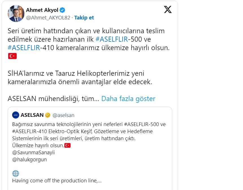Image resolution: width=243 pixels, height=190 pixels.
Task: Click the "Having come off the production line" text
Action: click(57, 181)
